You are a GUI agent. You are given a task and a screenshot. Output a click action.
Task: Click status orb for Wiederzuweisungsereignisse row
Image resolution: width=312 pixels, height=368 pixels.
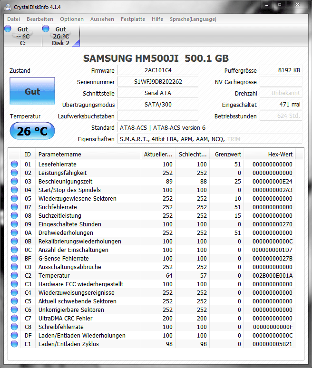[14, 293]
